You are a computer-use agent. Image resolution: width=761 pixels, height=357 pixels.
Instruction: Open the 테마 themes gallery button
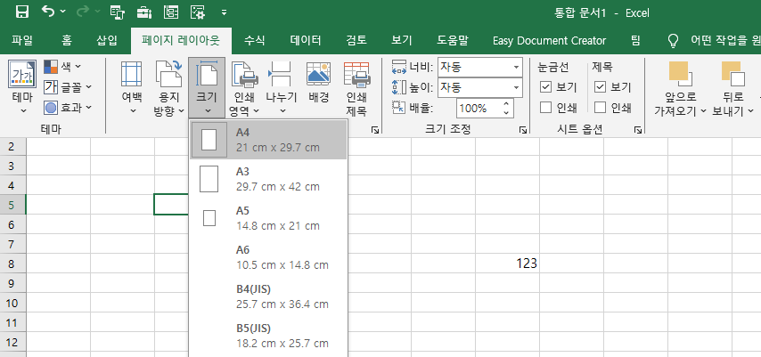(22, 87)
